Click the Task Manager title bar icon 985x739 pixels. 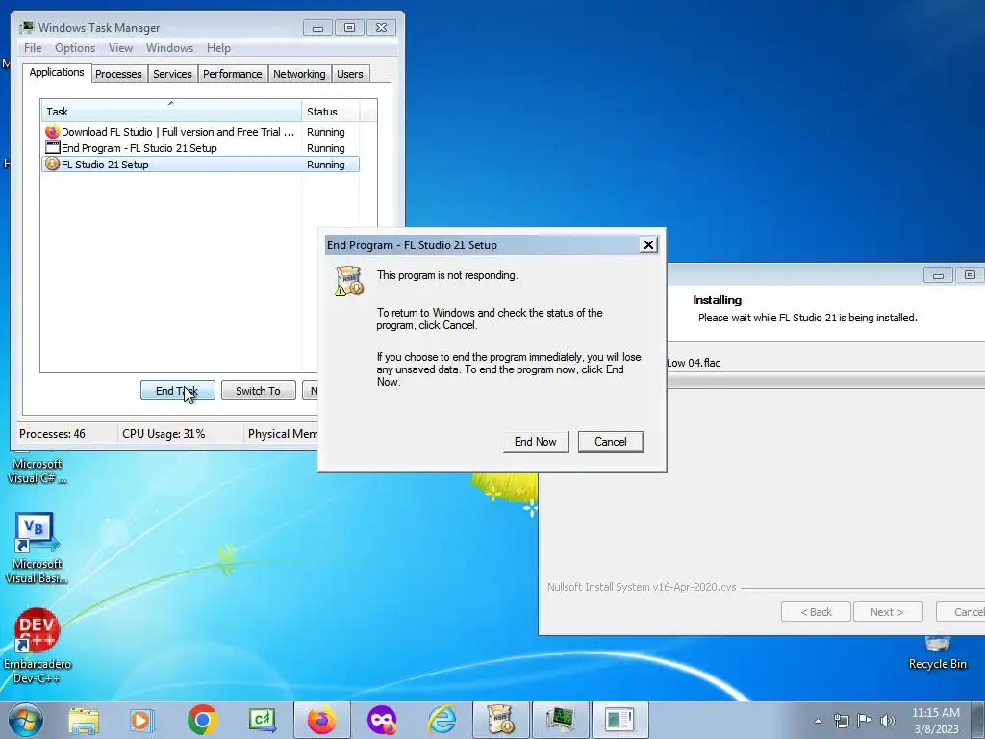[26, 28]
